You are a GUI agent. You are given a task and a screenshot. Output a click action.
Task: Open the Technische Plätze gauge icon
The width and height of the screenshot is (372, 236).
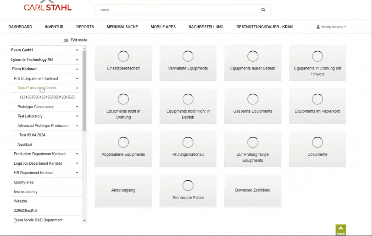188,185
